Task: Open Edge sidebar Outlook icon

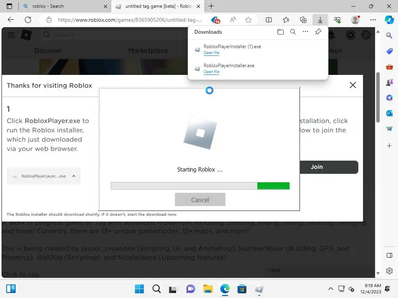Action: [389, 113]
